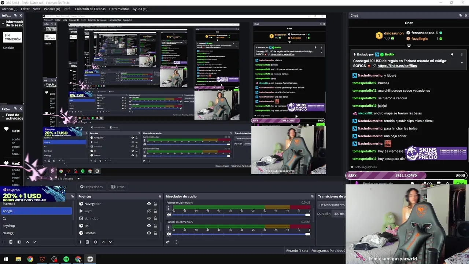This screenshot has height=264, width=469.
Task: Move selected source up arrow
Action: tap(104, 242)
